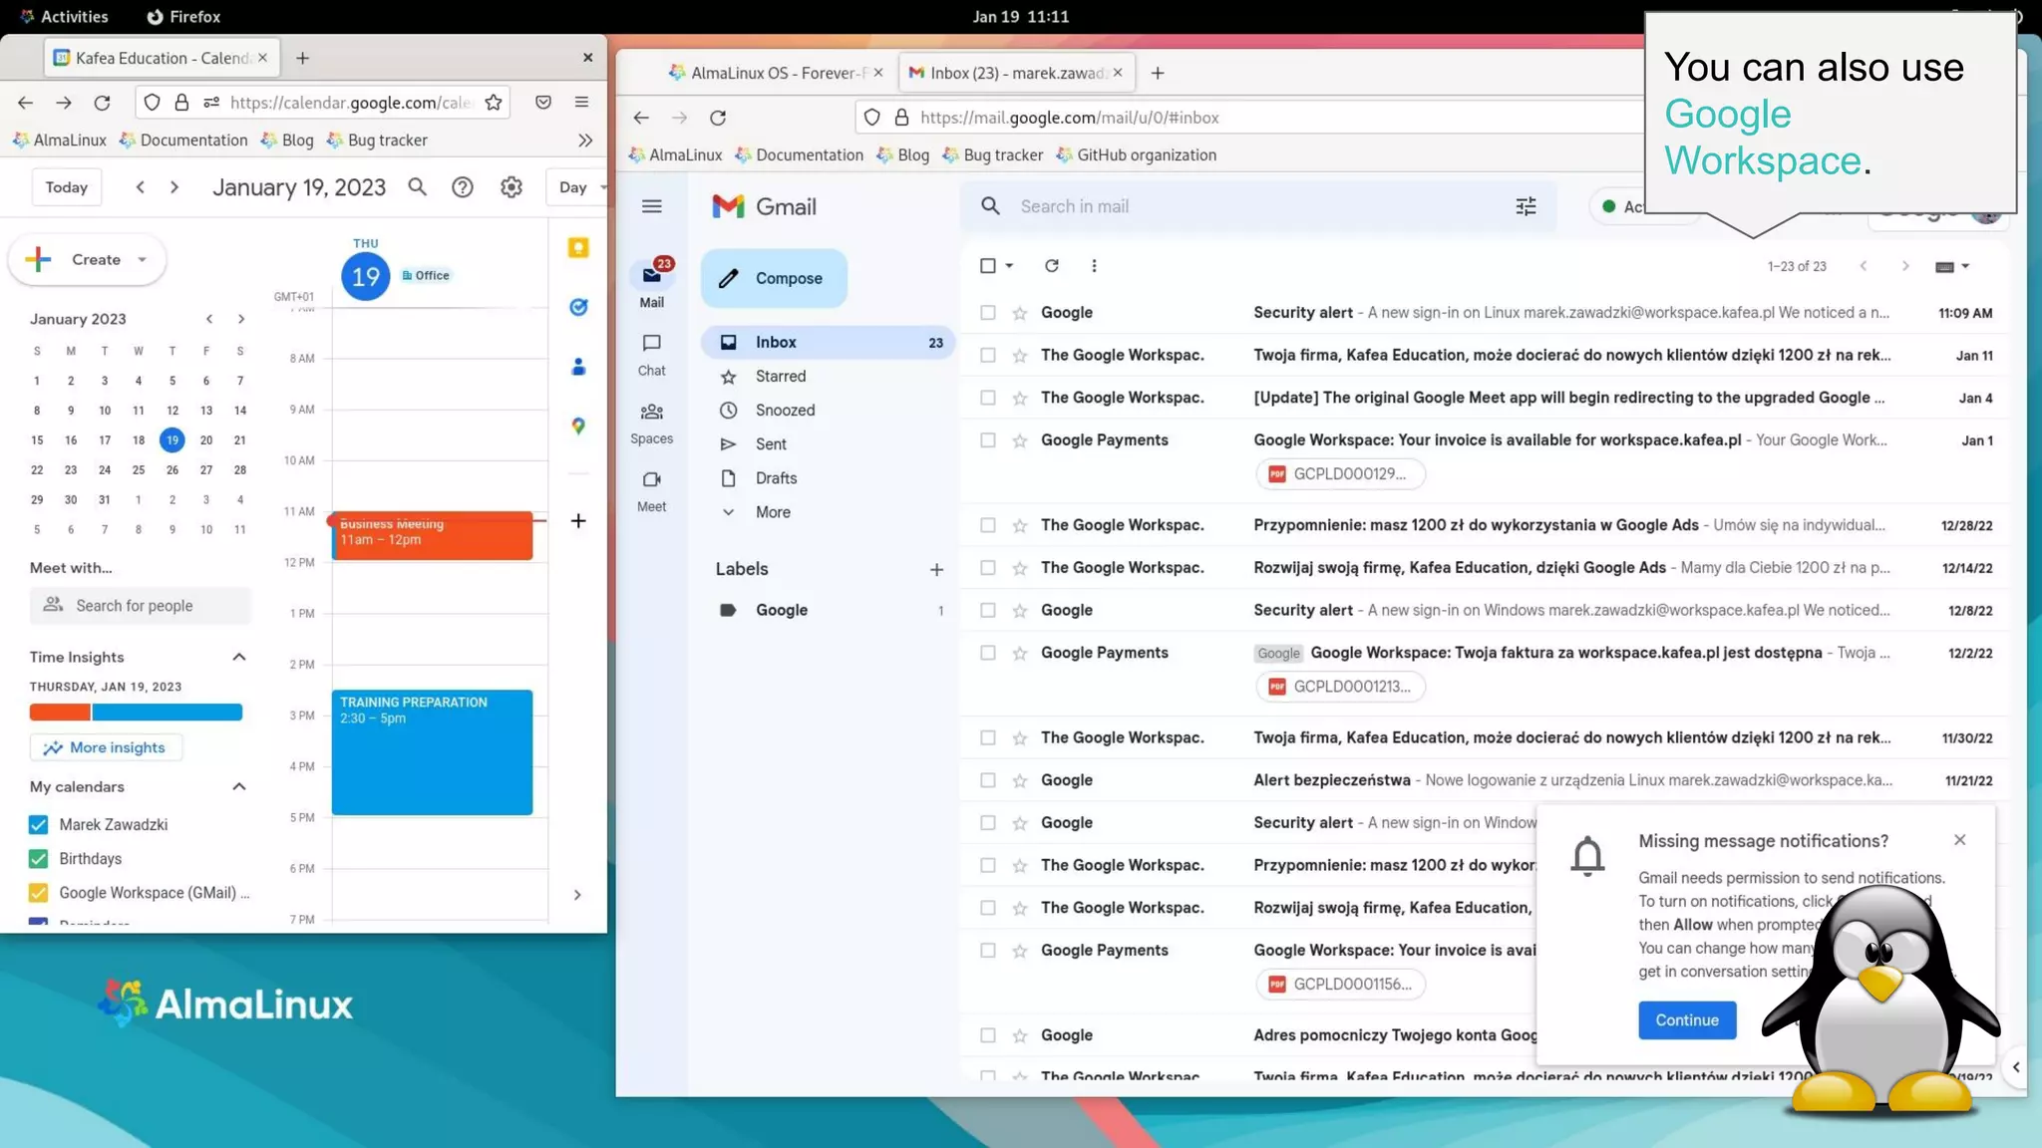Select checkbox for Security alert 11:09 AM email
Viewport: 2042px width, 1148px height.
coord(988,313)
